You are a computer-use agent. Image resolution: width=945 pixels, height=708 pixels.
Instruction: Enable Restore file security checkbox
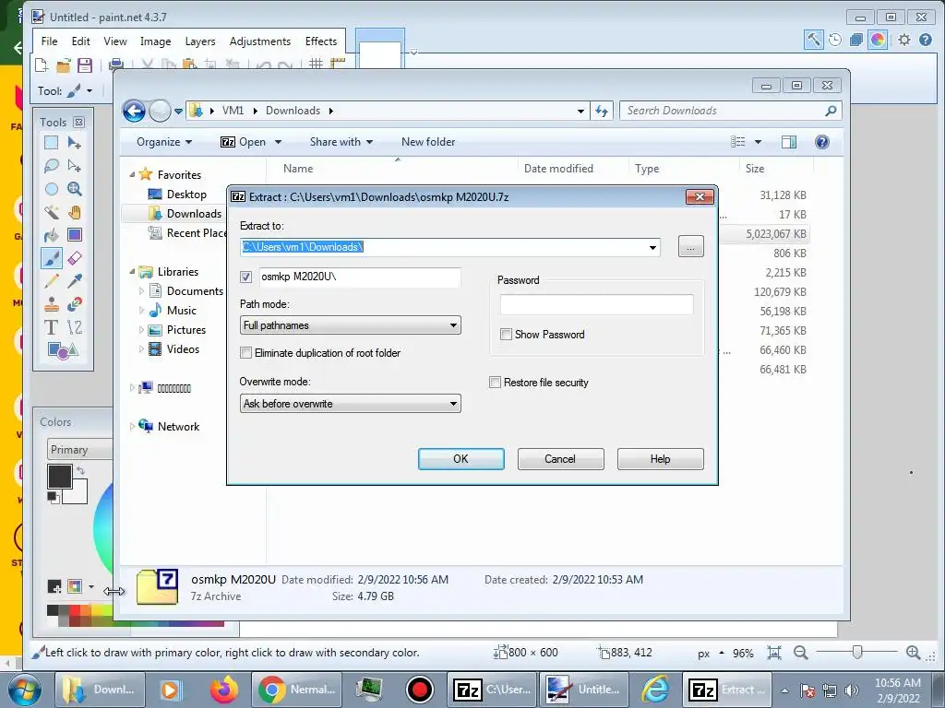(495, 383)
